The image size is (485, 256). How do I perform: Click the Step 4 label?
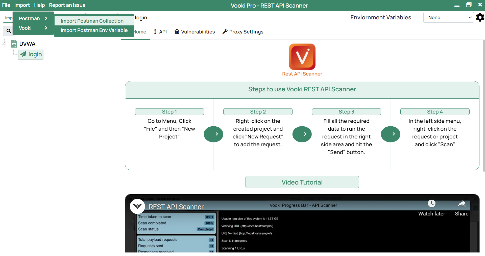435,112
